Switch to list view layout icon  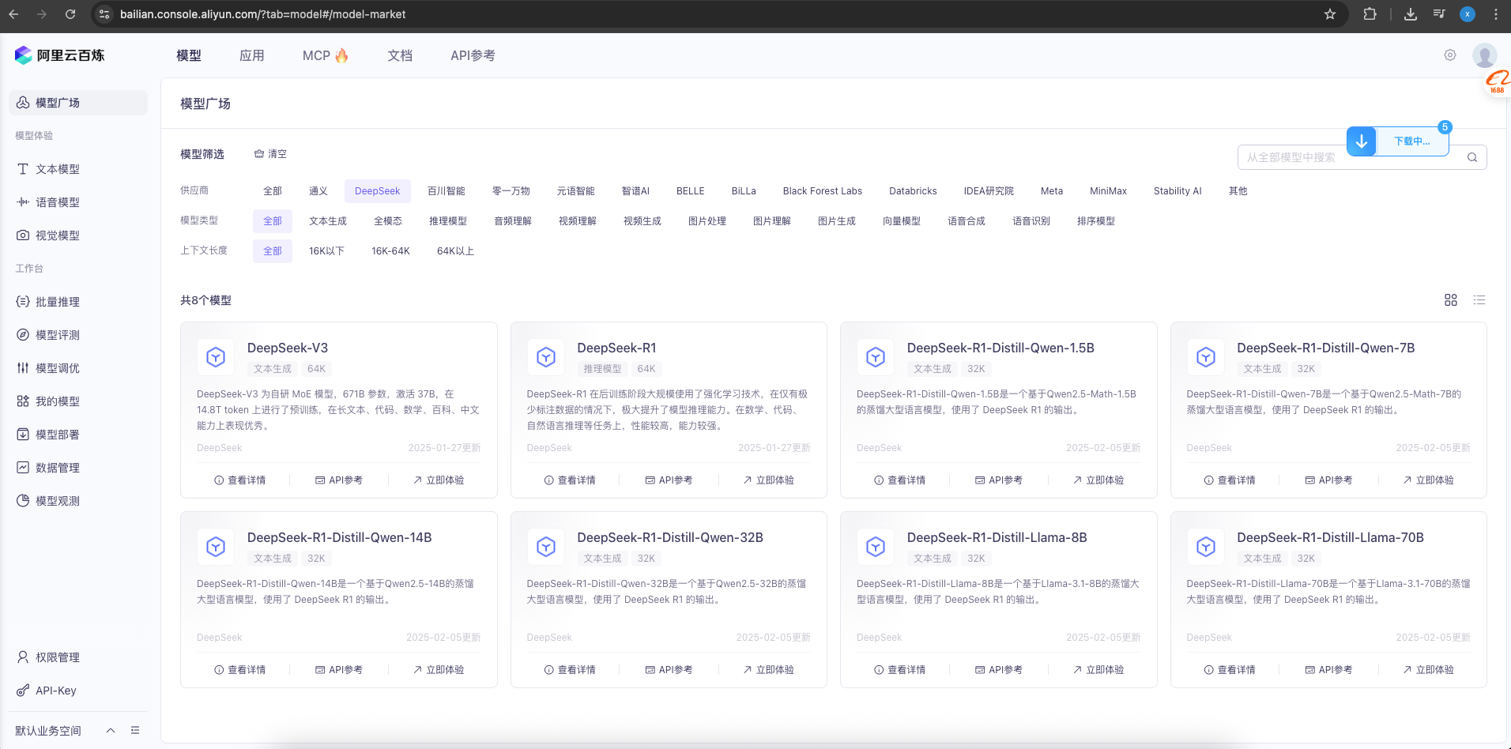[x=1479, y=300]
